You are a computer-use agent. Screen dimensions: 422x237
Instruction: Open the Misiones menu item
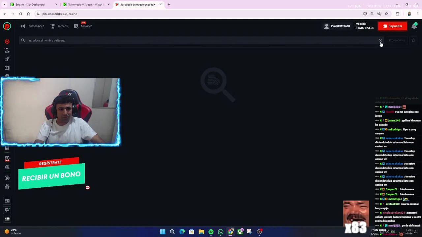click(x=83, y=26)
